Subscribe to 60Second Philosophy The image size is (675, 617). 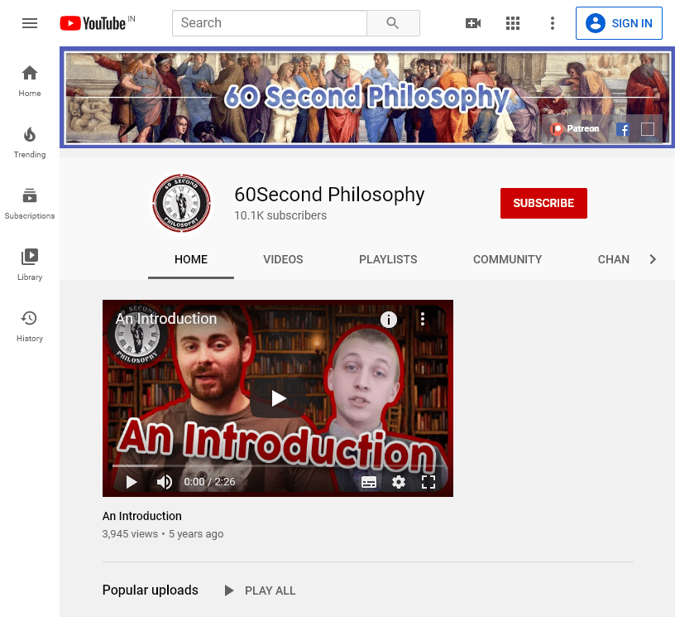point(543,203)
